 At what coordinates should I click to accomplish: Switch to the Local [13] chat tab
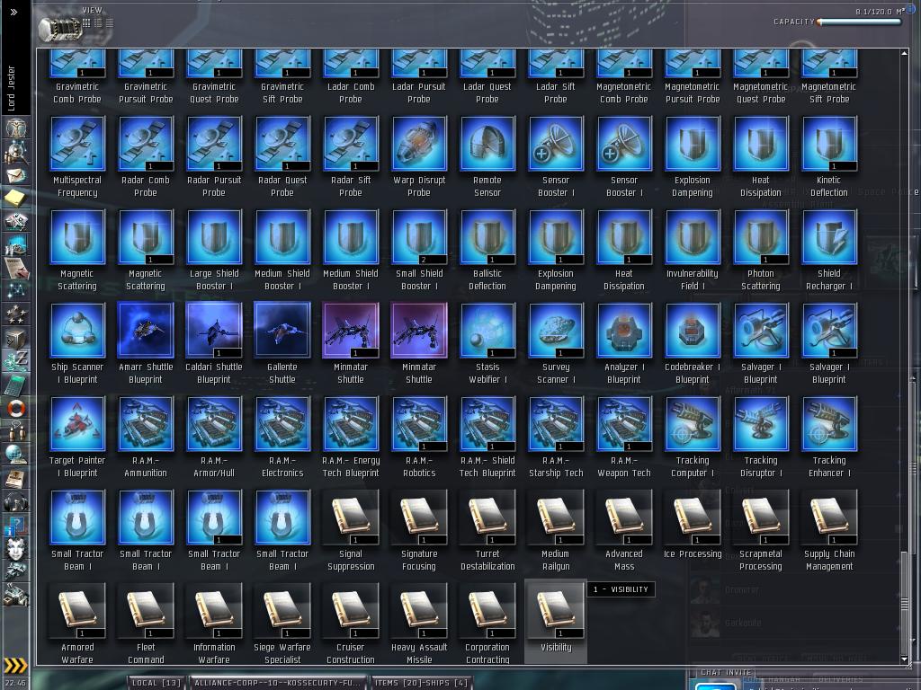click(156, 683)
